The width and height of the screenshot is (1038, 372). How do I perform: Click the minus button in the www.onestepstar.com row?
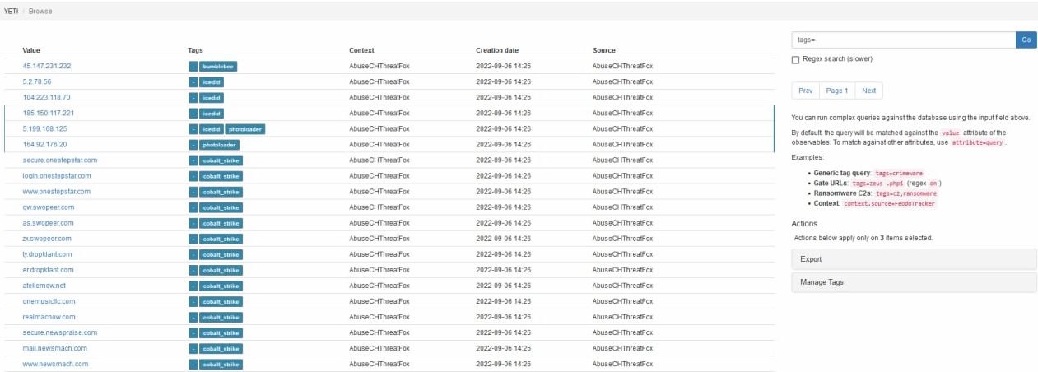(x=193, y=192)
